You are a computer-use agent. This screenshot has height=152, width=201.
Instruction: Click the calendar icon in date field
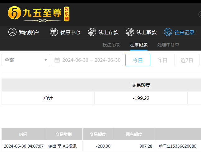(x=57, y=60)
